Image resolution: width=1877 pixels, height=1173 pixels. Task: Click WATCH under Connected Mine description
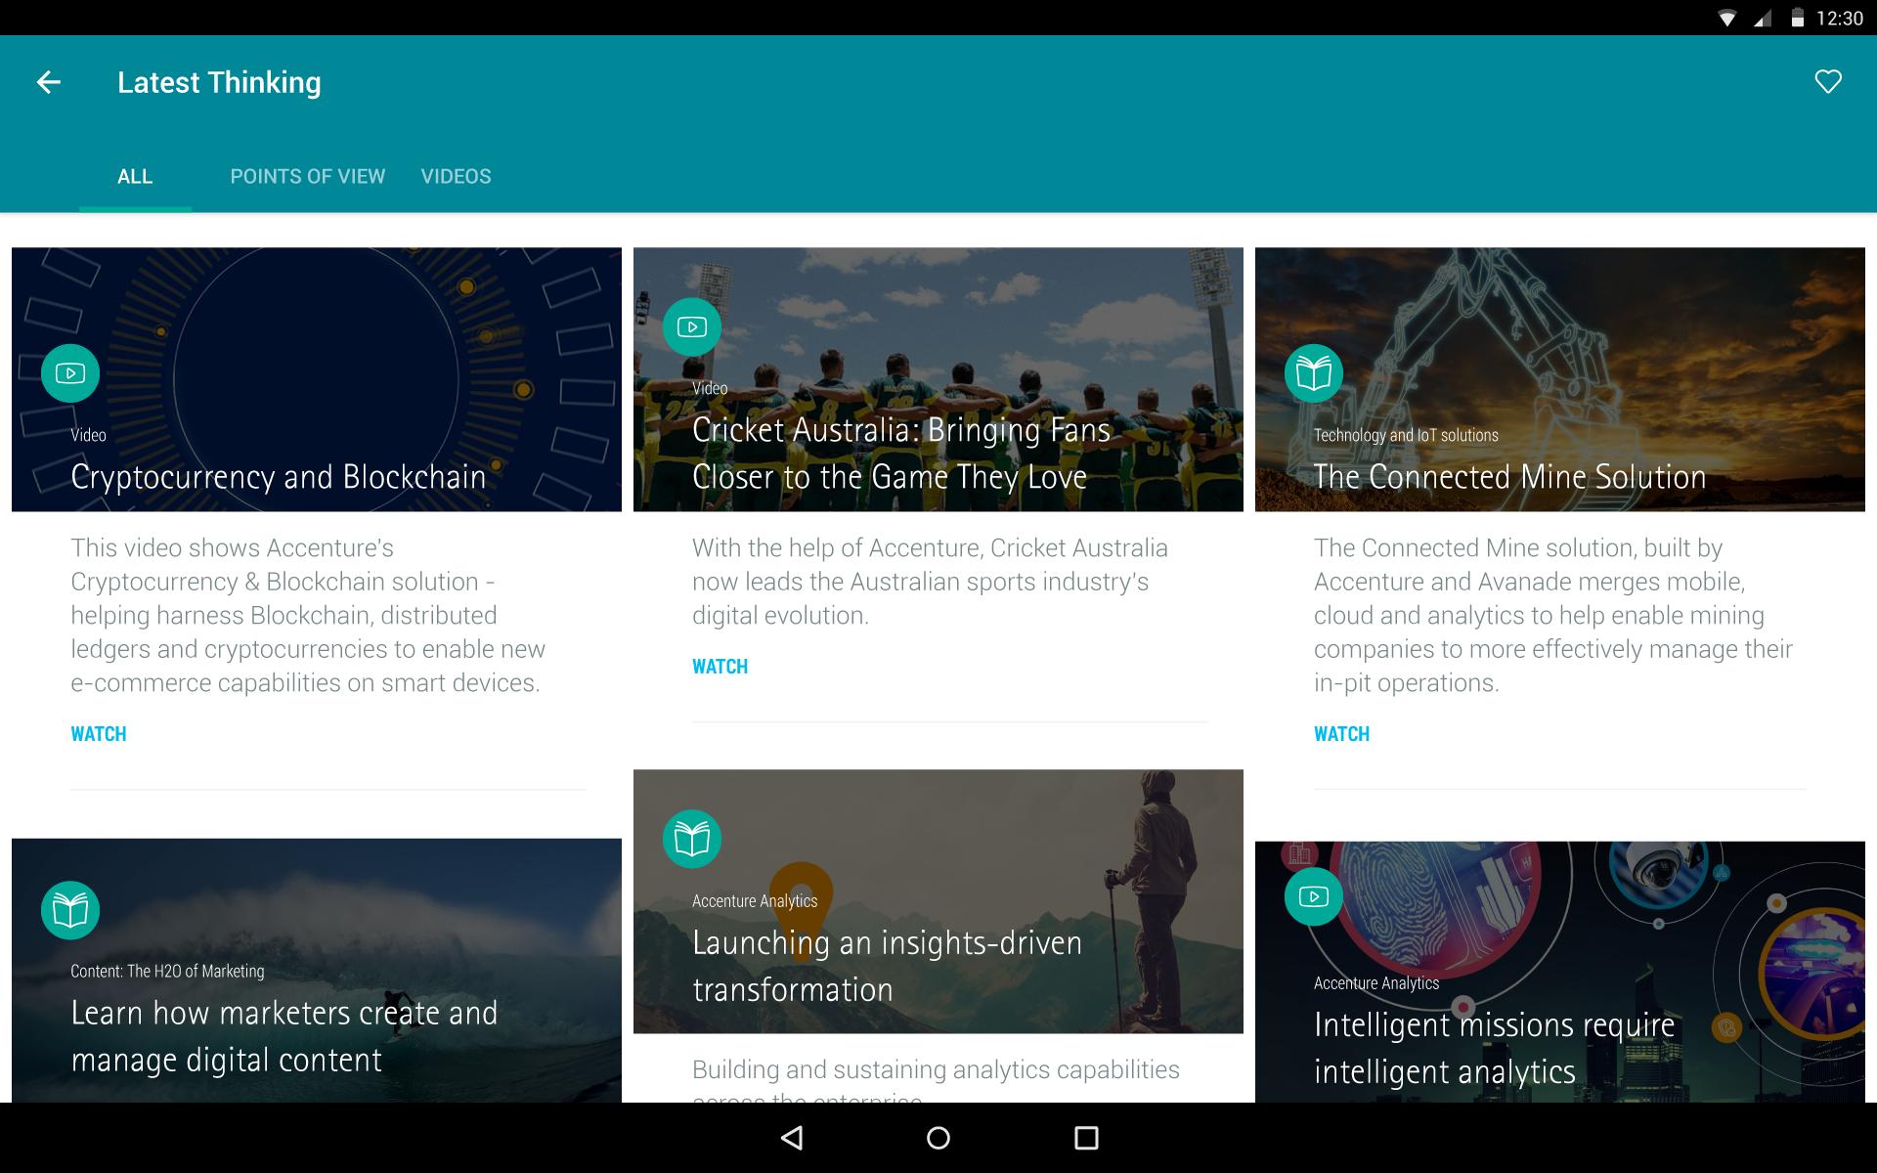point(1342,734)
